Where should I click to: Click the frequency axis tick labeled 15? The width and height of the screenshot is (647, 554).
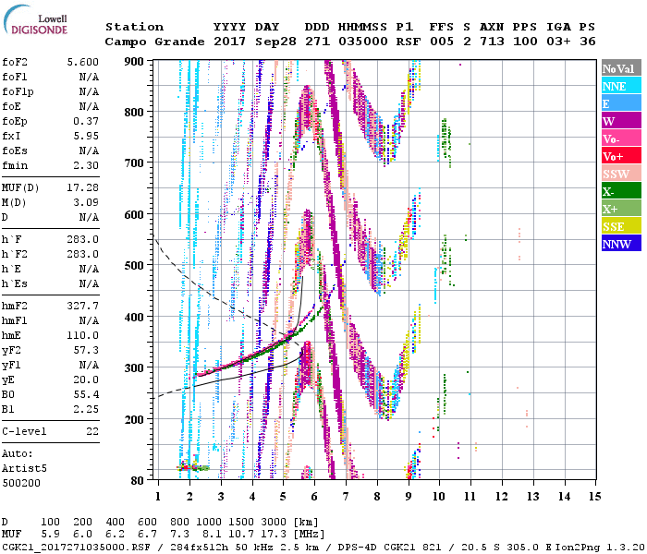(x=594, y=496)
